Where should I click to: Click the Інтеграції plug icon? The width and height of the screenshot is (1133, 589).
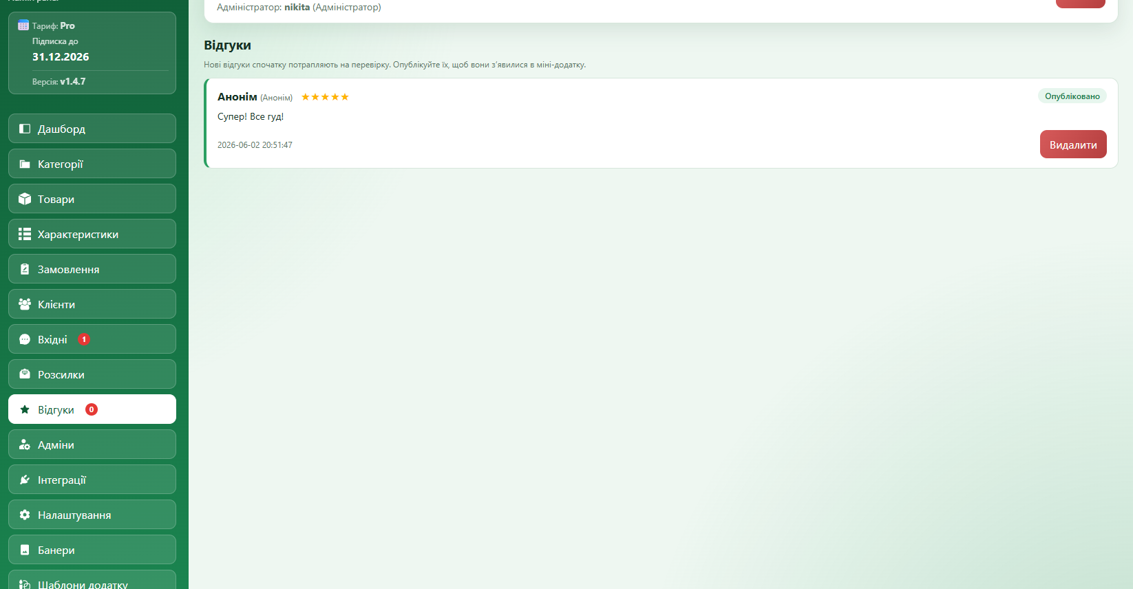click(x=25, y=480)
